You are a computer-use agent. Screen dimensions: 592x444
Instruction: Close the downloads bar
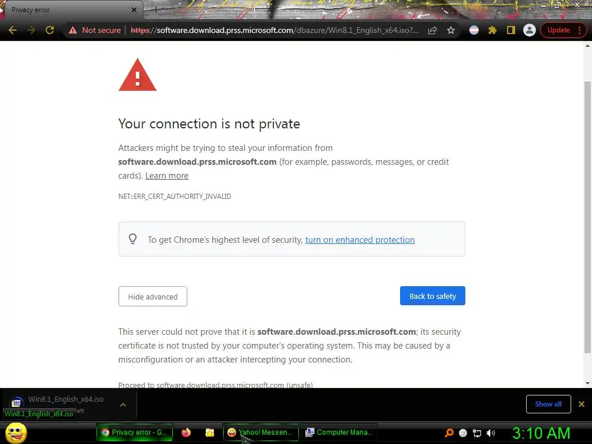[582, 404]
